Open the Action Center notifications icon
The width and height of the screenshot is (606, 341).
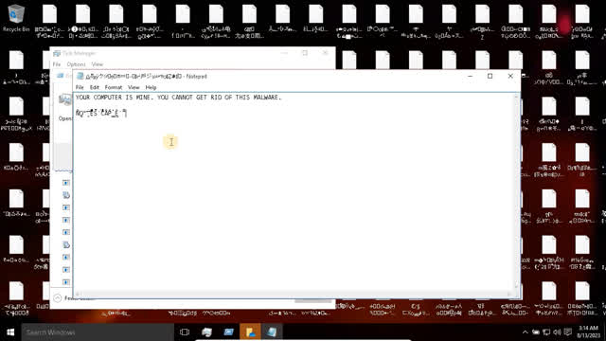click(568, 332)
